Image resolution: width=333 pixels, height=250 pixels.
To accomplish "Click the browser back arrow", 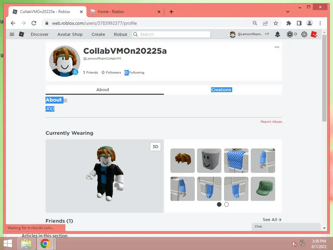I will [x=13, y=23].
